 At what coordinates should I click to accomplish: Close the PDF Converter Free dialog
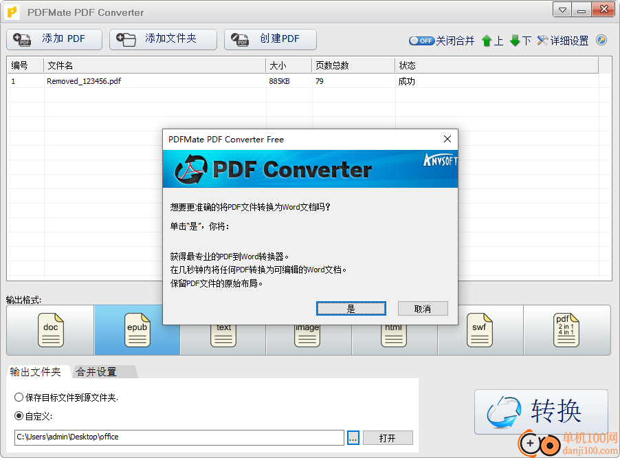[447, 139]
